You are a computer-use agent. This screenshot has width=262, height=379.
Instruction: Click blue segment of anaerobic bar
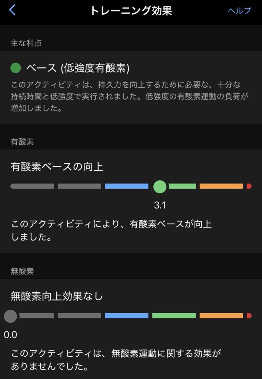click(126, 316)
